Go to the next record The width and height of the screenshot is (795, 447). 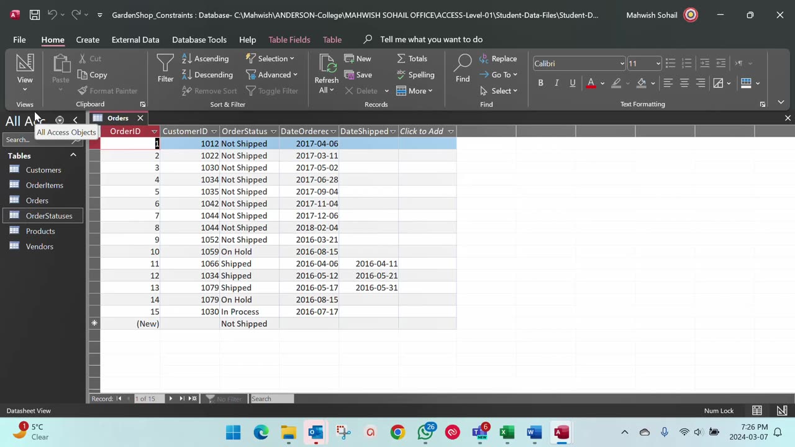(x=171, y=399)
